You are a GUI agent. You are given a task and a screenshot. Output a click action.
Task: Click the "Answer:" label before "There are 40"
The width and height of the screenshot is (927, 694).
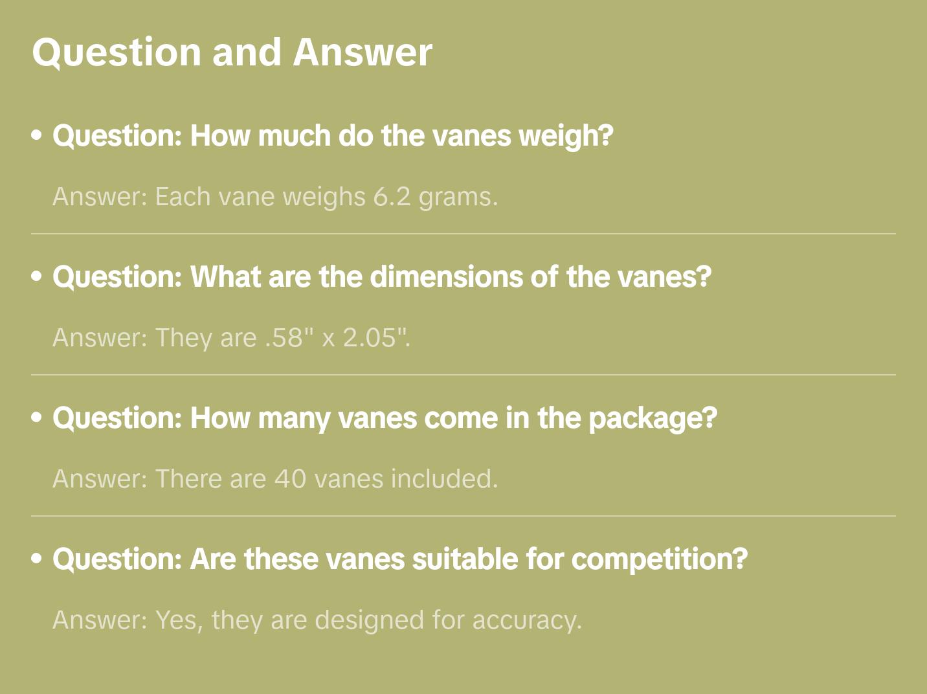[100, 479]
